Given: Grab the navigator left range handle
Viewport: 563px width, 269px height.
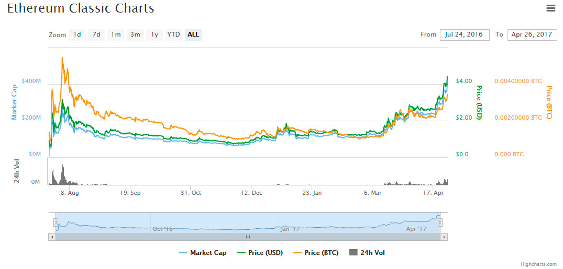Looking at the screenshot, I should point(56,223).
